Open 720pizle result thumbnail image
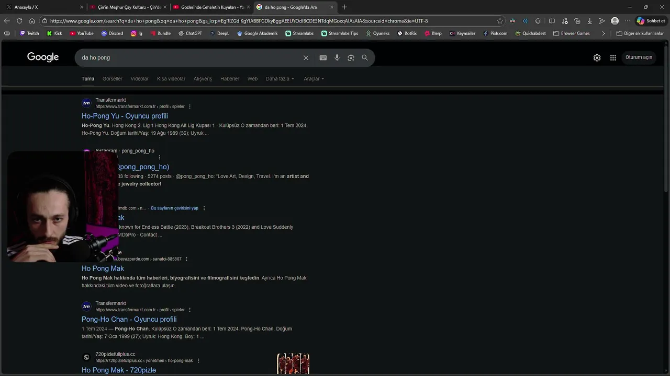 tap(293, 364)
